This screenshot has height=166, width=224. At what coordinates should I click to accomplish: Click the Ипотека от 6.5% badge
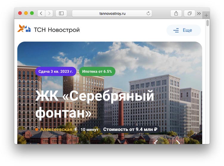coord(97,71)
